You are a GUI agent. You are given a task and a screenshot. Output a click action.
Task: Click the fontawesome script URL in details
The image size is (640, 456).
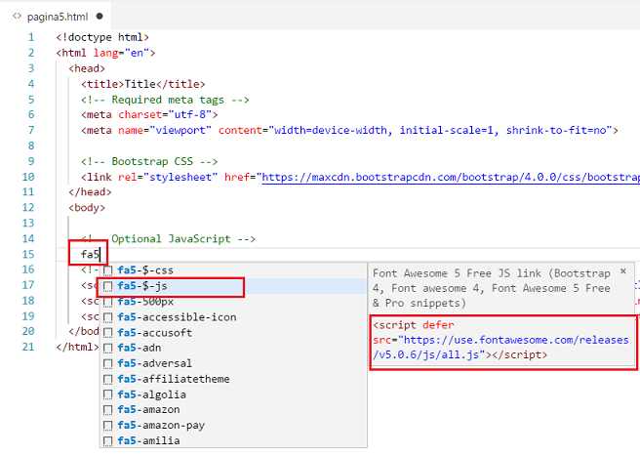point(500,348)
